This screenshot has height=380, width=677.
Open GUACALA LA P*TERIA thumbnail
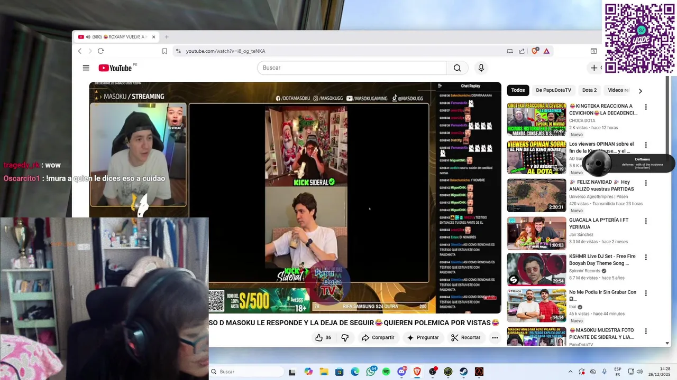tap(536, 233)
